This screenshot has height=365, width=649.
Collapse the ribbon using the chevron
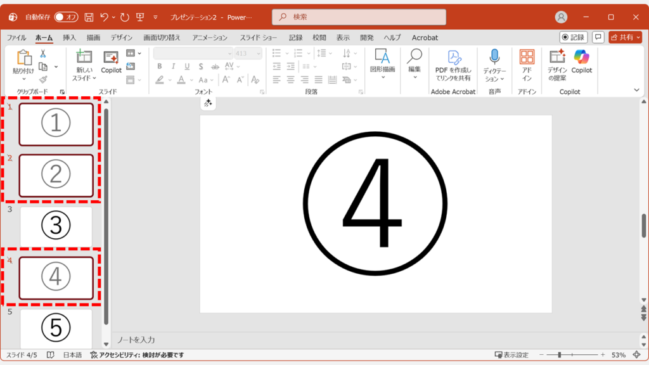pyautogui.click(x=637, y=91)
